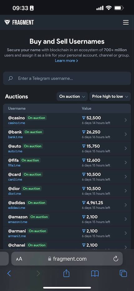Screen dimensions: 134x291
Task: Select the @fifa username row
Action: [67, 163]
